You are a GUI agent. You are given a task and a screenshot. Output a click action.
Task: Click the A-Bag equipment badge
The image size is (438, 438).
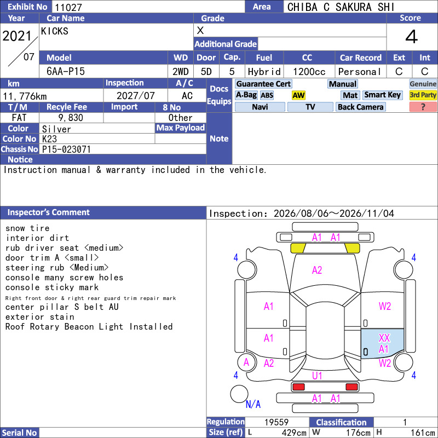(246, 95)
